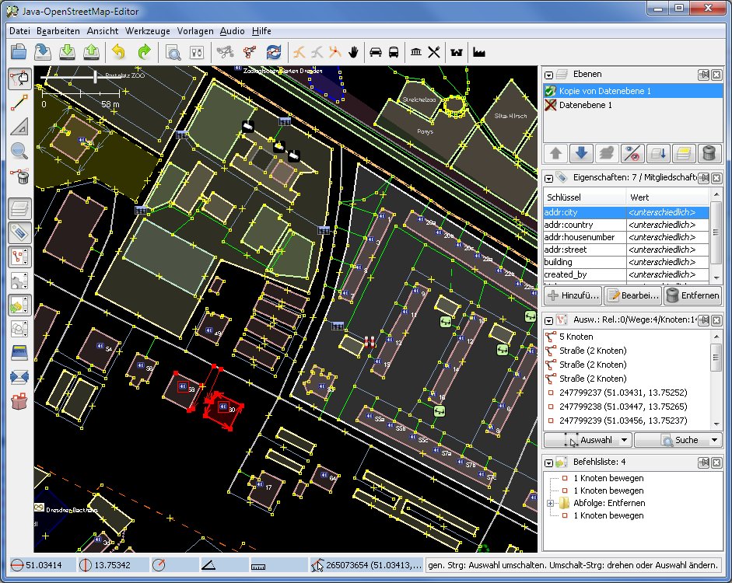
Task: Select the Zoom magnifier tool in the sidebar
Action: pos(19,152)
